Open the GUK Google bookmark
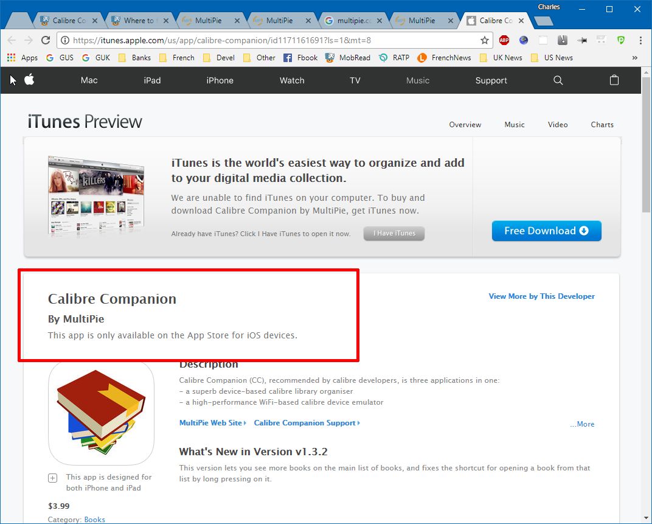 coord(96,58)
